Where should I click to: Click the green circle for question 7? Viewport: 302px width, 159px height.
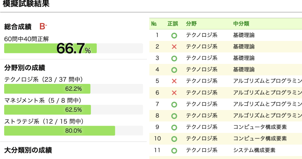click(x=174, y=105)
